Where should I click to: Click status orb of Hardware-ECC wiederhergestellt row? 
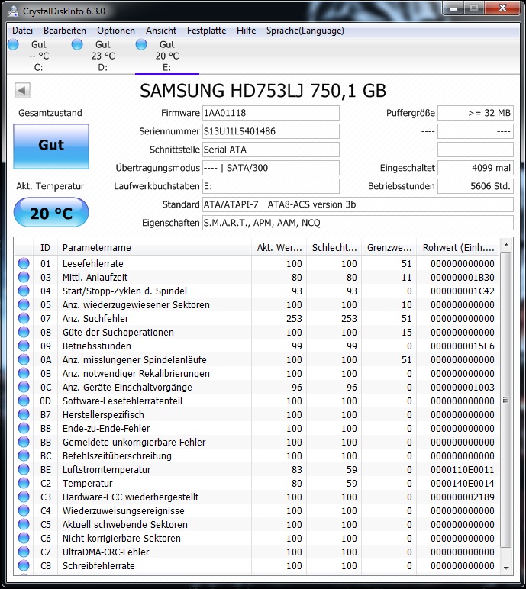tap(24, 497)
